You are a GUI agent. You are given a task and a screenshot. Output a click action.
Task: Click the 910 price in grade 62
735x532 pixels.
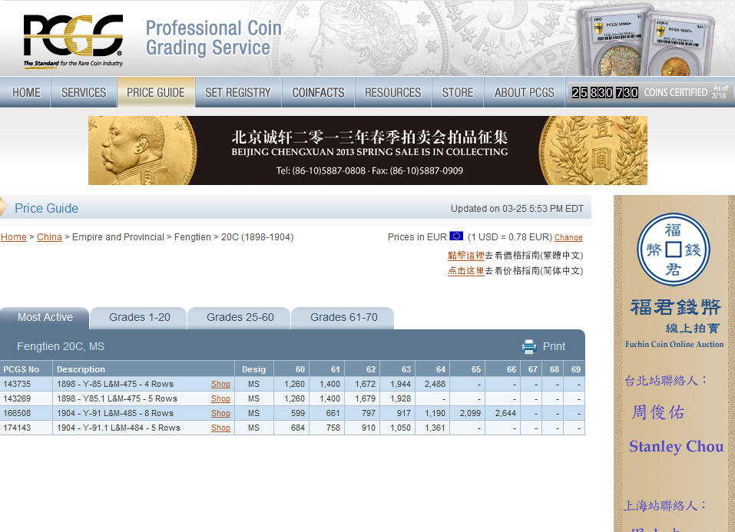(x=369, y=428)
